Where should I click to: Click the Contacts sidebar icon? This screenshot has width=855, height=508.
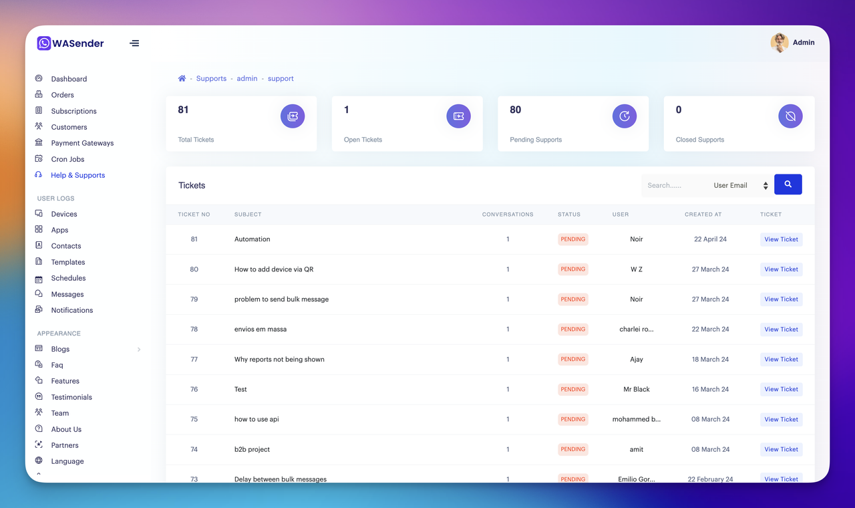(39, 245)
